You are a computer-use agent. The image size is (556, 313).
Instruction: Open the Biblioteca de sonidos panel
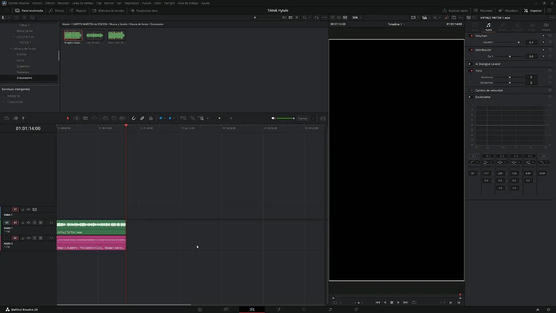click(108, 10)
